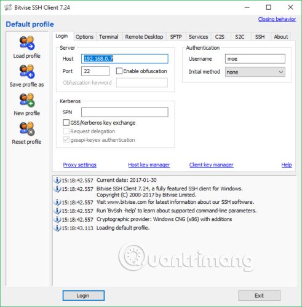Enable the obfuscation checkbox
Viewport: 302px width, 307px height.
pyautogui.click(x=119, y=71)
